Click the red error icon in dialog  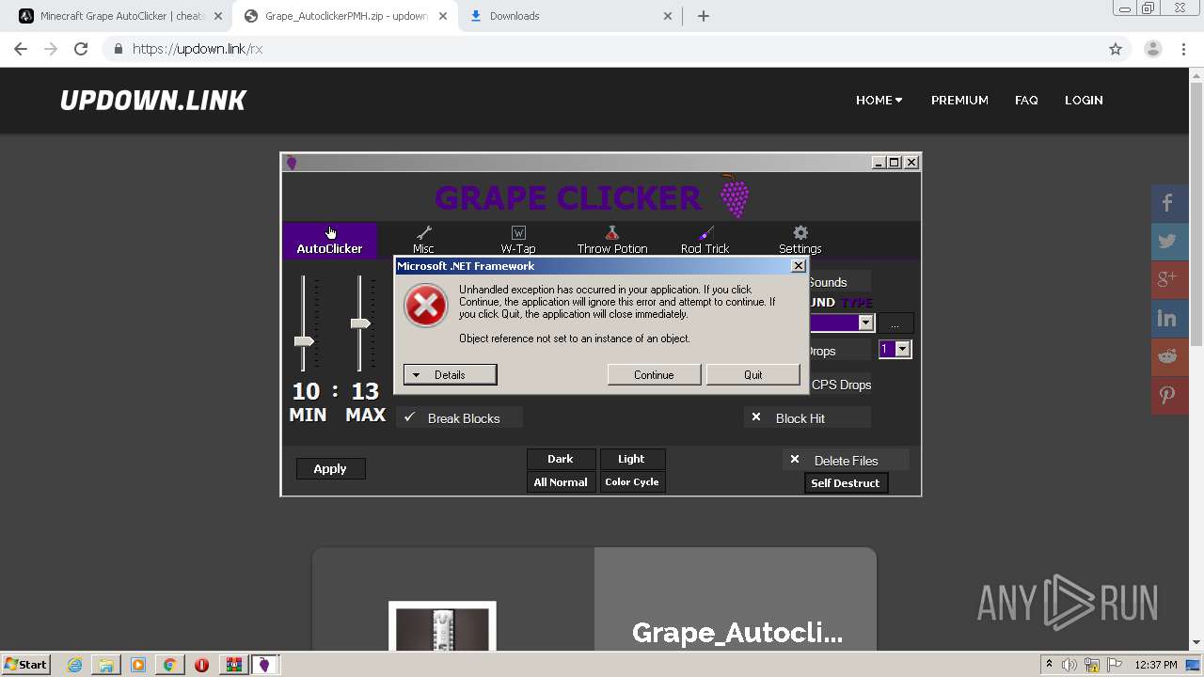[x=426, y=306]
